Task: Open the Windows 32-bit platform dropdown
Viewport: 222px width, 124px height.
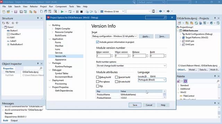Action: click(x=123, y=11)
